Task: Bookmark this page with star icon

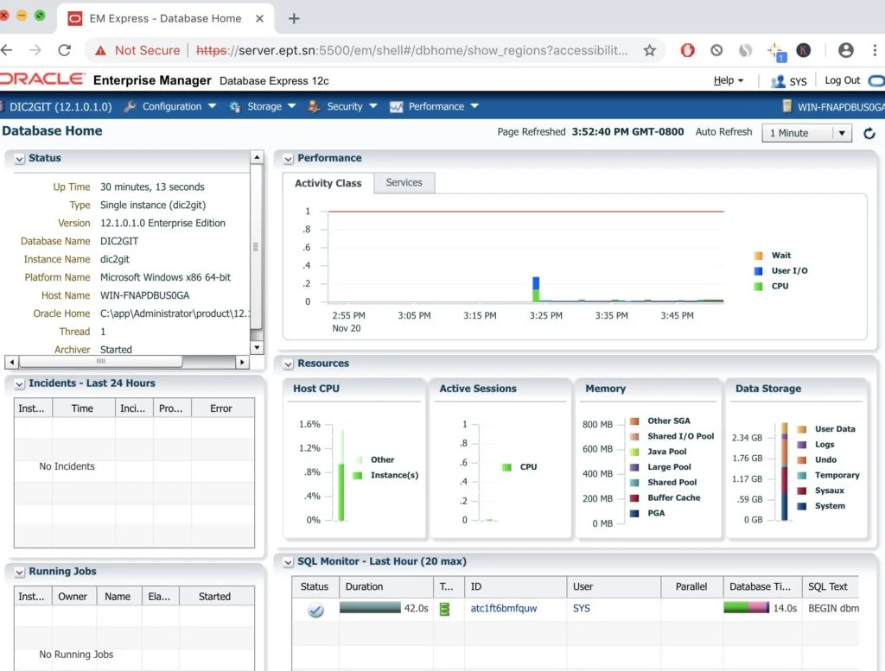Action: tap(650, 50)
